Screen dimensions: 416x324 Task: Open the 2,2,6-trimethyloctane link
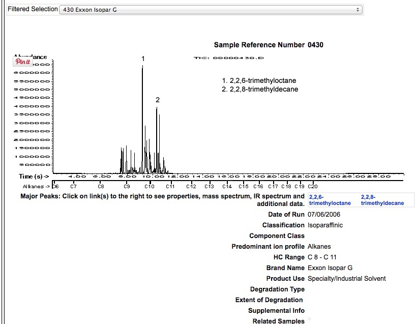(x=330, y=200)
